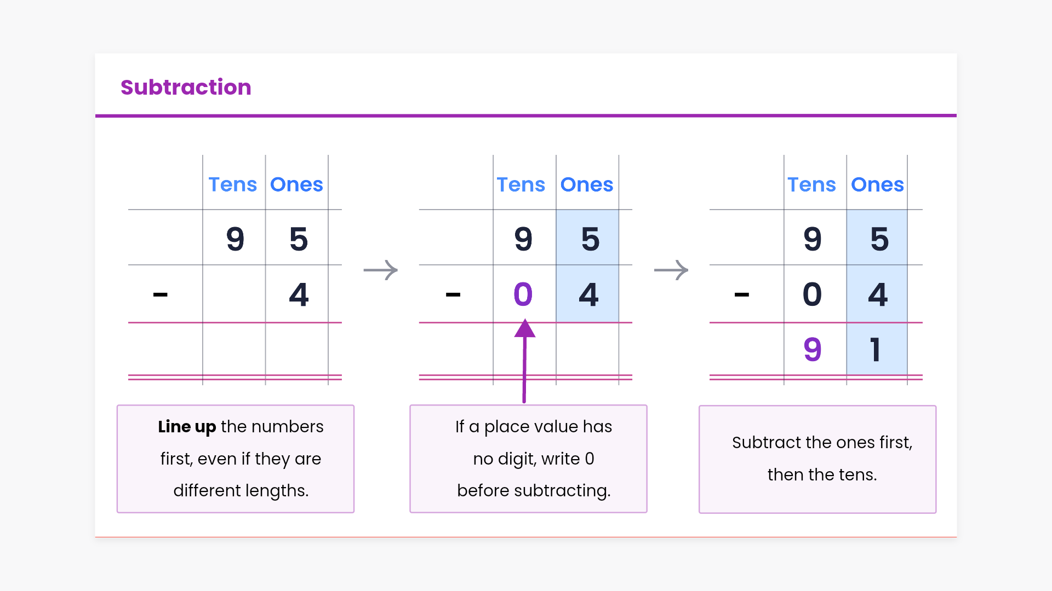Click the highlighted 5 in the middle table

[x=590, y=239]
